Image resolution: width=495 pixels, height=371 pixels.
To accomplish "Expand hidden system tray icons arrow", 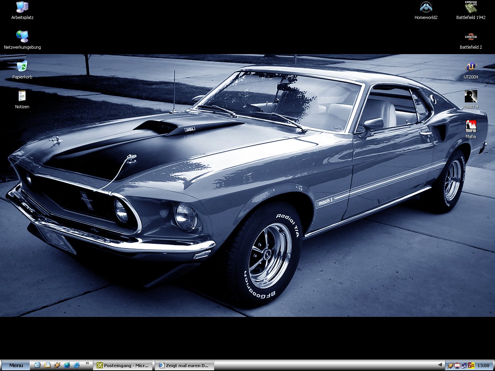I will [440, 365].
